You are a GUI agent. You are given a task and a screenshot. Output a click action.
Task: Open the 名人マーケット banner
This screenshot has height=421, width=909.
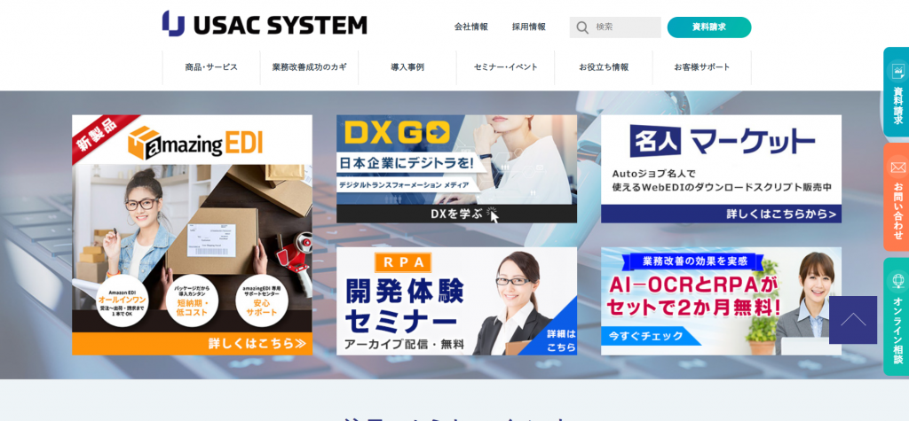tap(721, 168)
